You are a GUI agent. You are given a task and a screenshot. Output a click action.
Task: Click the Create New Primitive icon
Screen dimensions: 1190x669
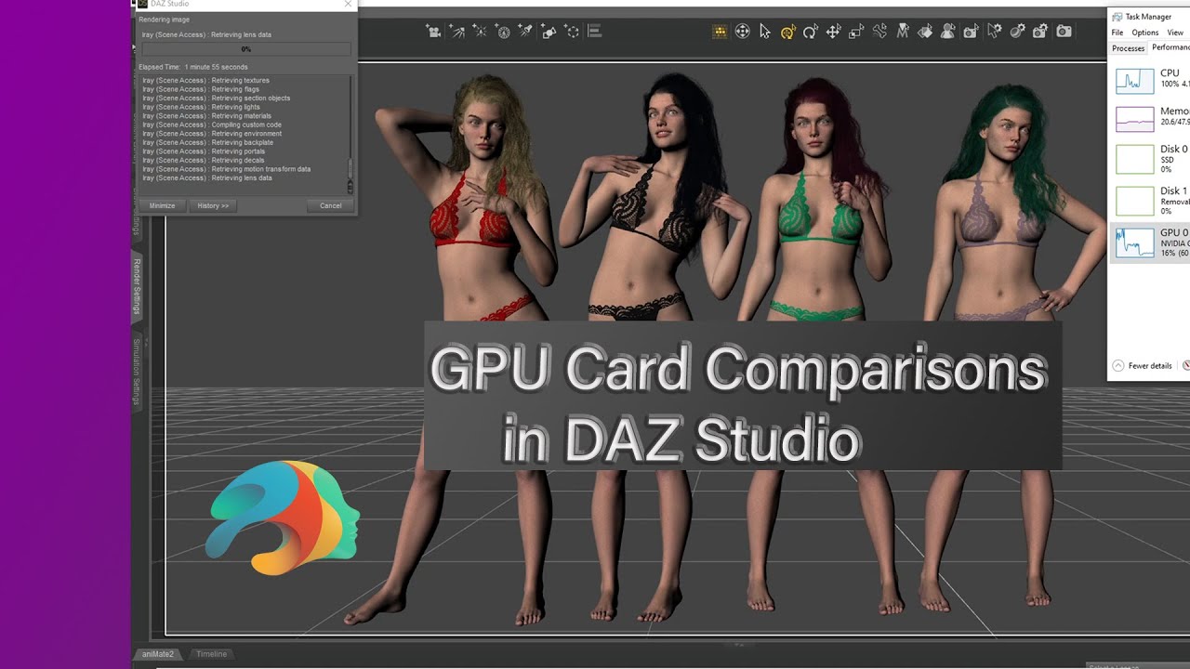(549, 32)
